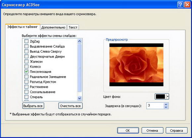Uncheck the Пикселизация effect
192x138 pixels.
tap(26, 71)
